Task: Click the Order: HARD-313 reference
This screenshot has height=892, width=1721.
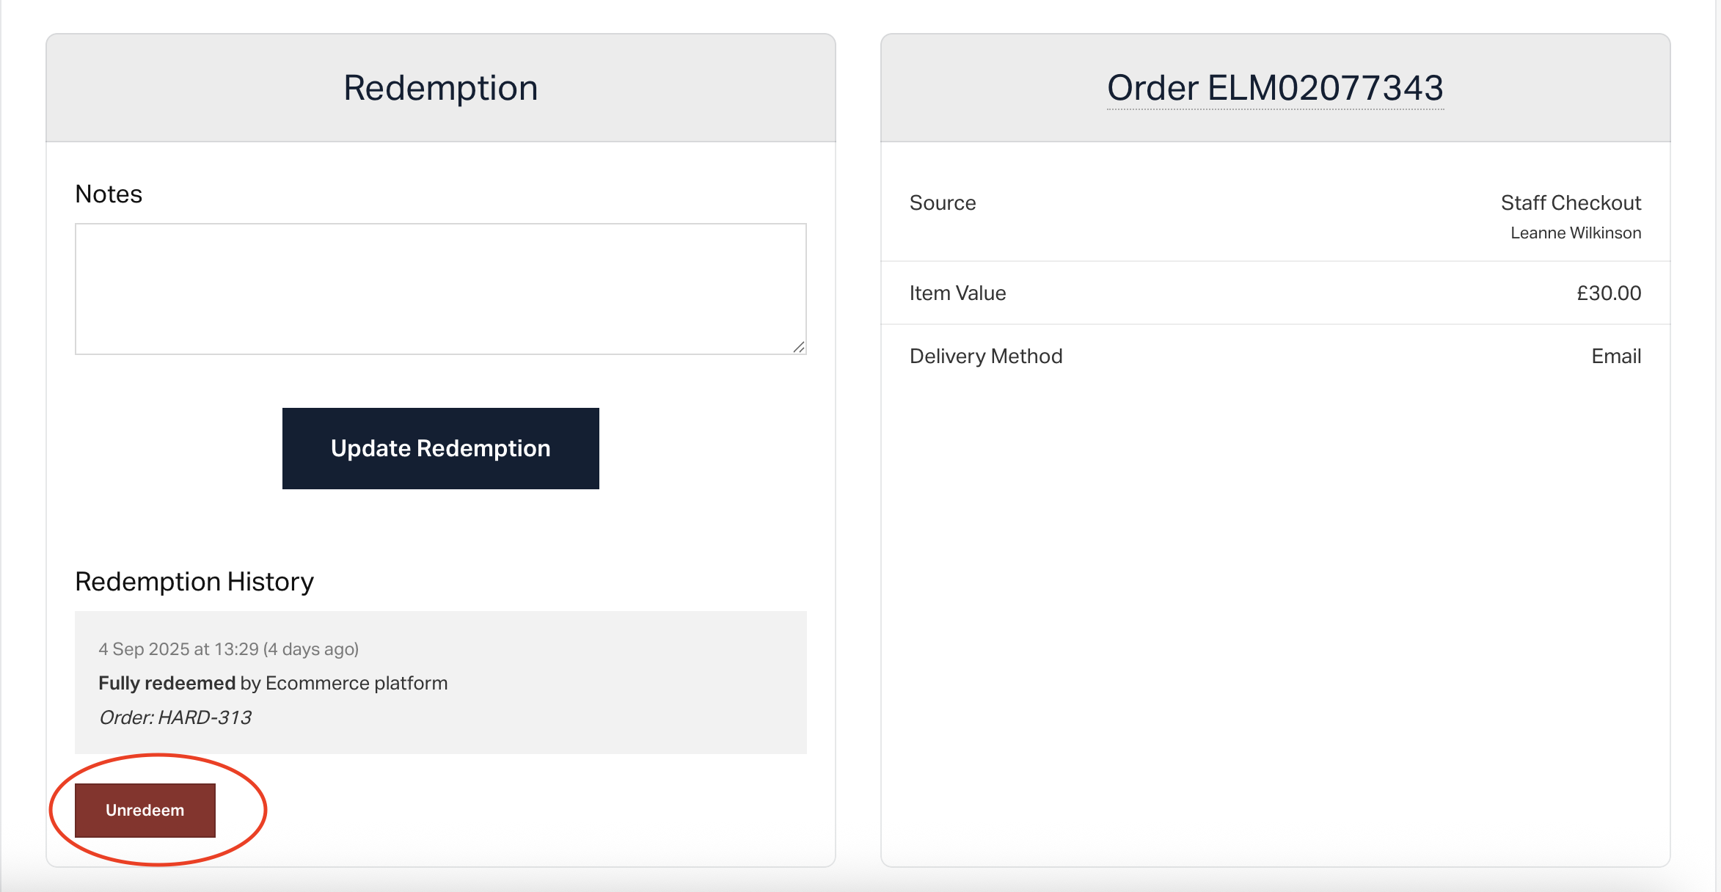Action: point(175,717)
